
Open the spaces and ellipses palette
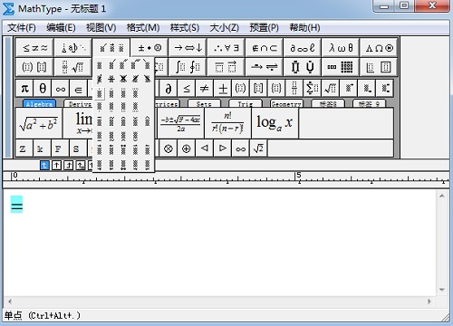(73, 48)
